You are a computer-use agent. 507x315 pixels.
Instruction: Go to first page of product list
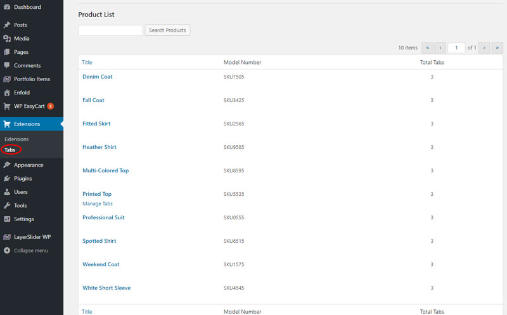427,48
